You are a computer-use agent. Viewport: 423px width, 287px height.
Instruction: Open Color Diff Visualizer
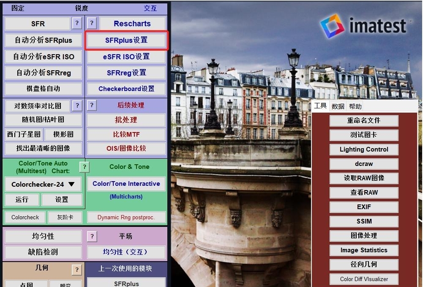pyautogui.click(x=364, y=279)
